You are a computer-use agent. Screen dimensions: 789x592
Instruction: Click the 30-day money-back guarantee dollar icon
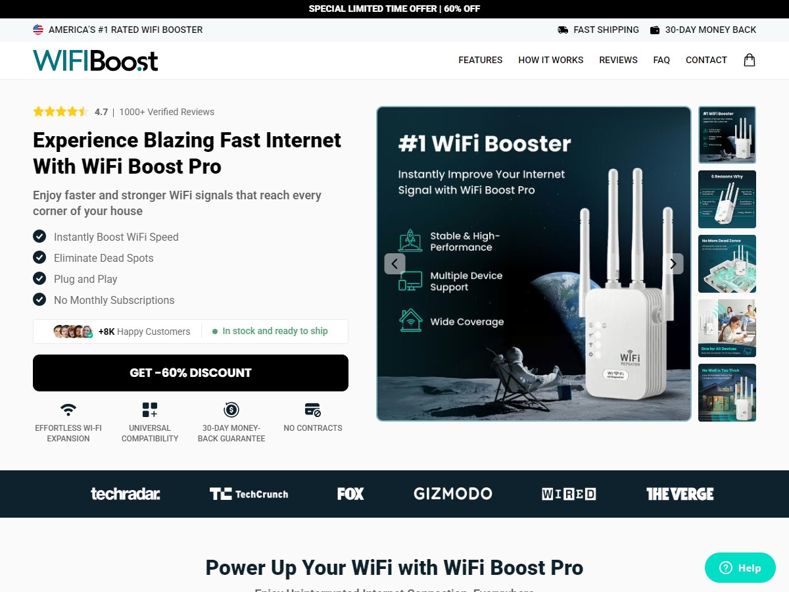tap(231, 410)
